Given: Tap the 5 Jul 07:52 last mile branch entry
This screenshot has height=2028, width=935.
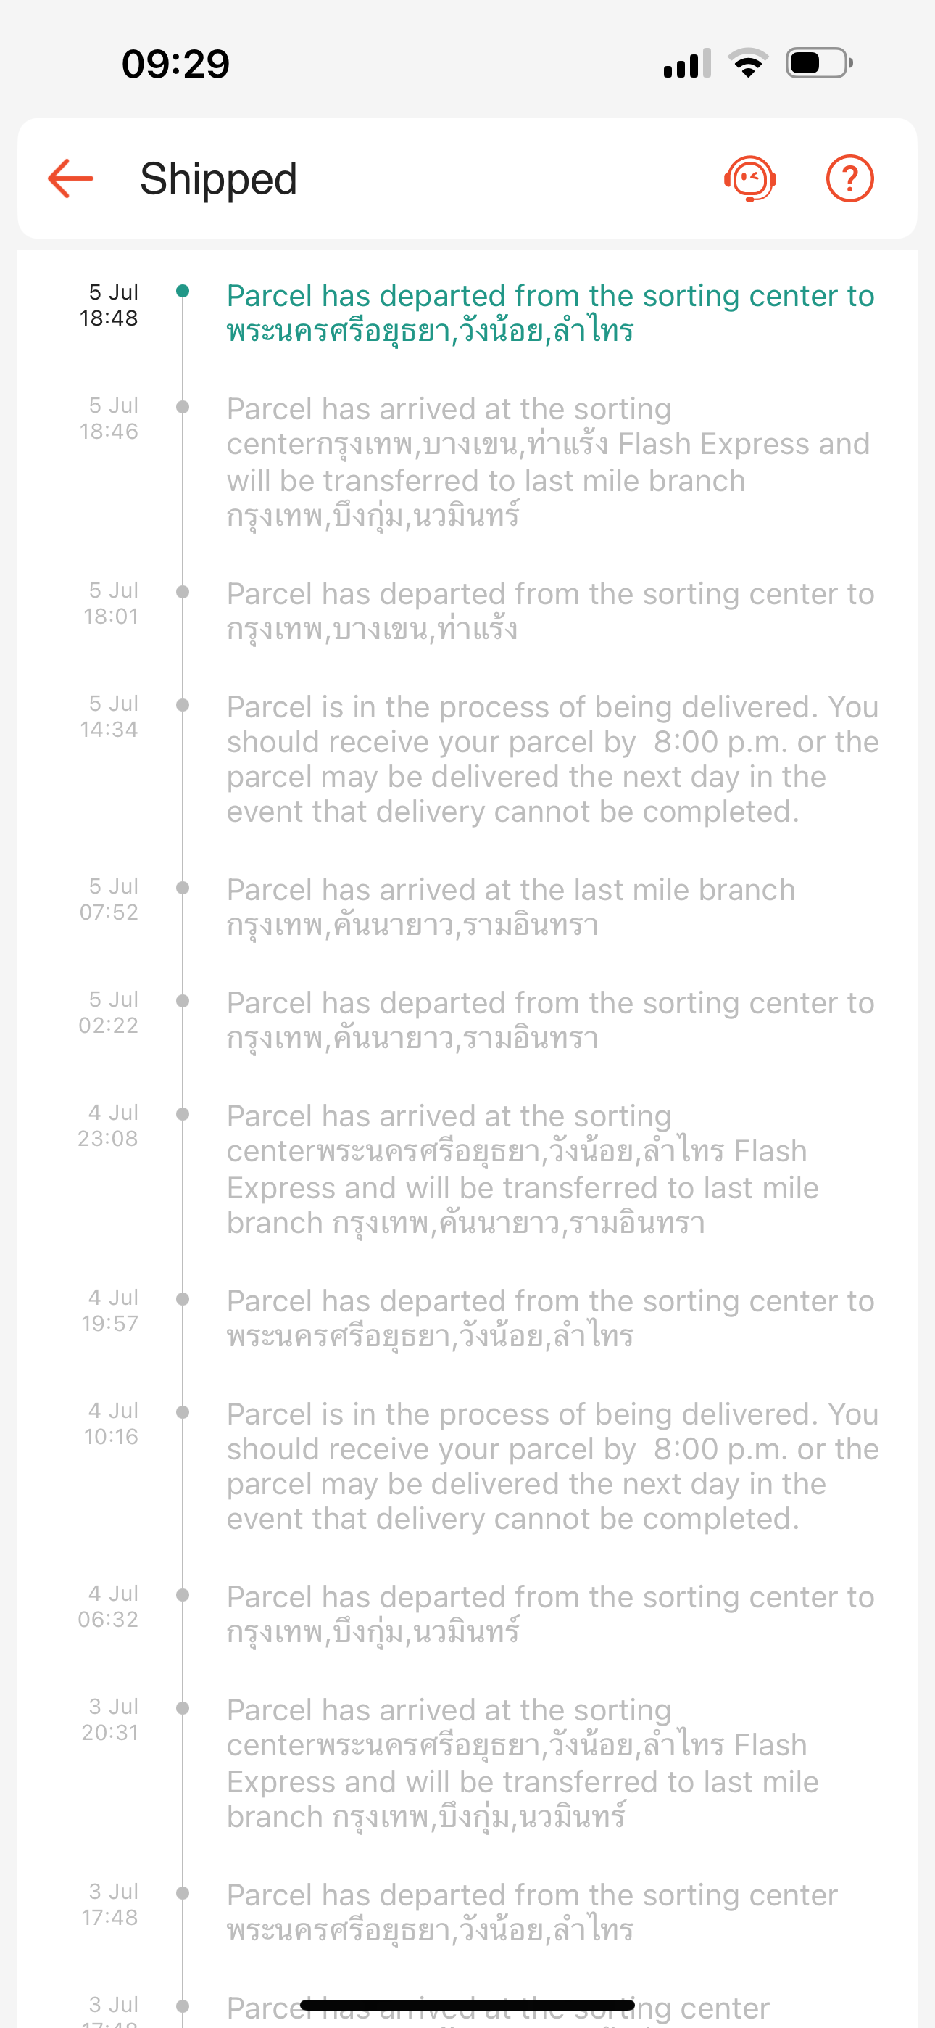Looking at the screenshot, I should tap(511, 907).
